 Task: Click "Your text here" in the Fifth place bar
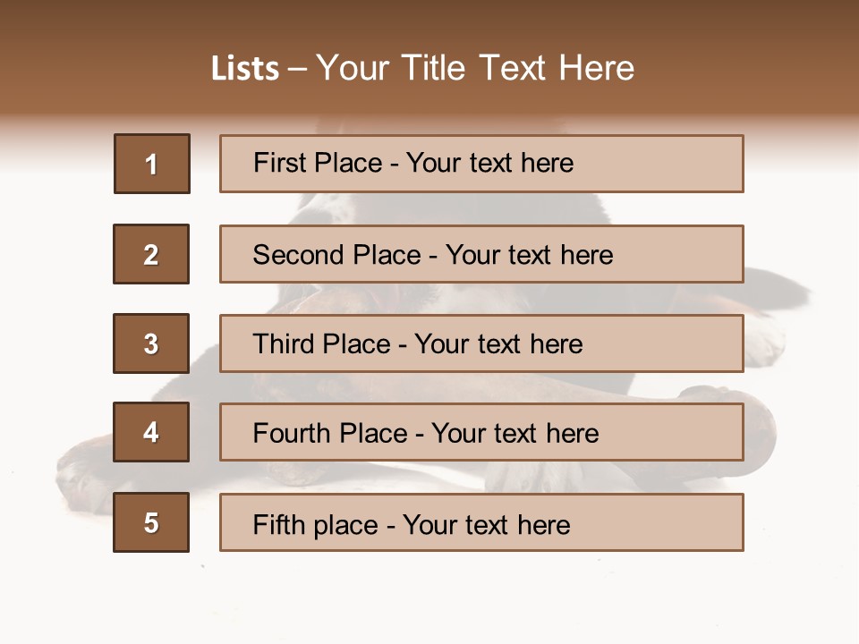click(x=486, y=524)
